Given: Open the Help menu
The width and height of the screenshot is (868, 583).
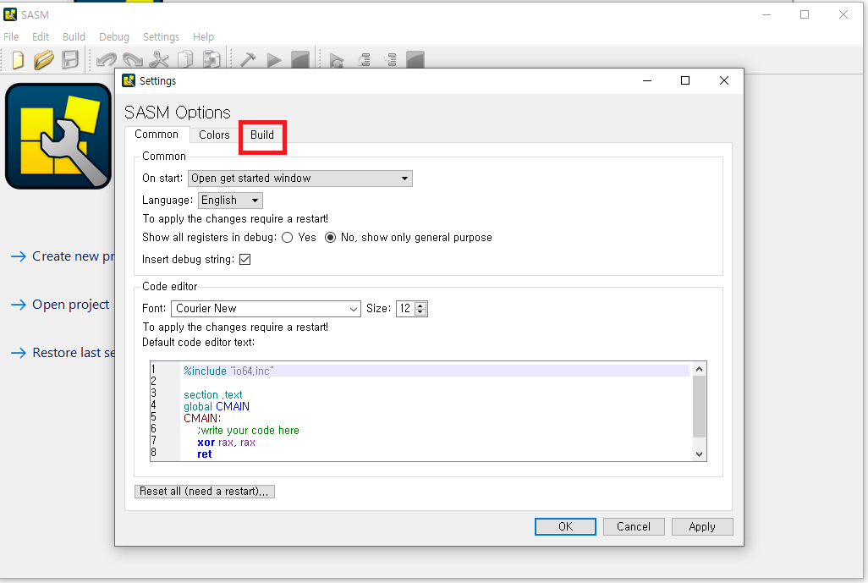Looking at the screenshot, I should (x=203, y=36).
